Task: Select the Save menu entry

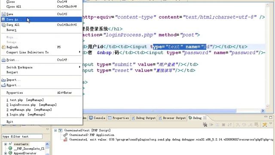Action: (42, 14)
